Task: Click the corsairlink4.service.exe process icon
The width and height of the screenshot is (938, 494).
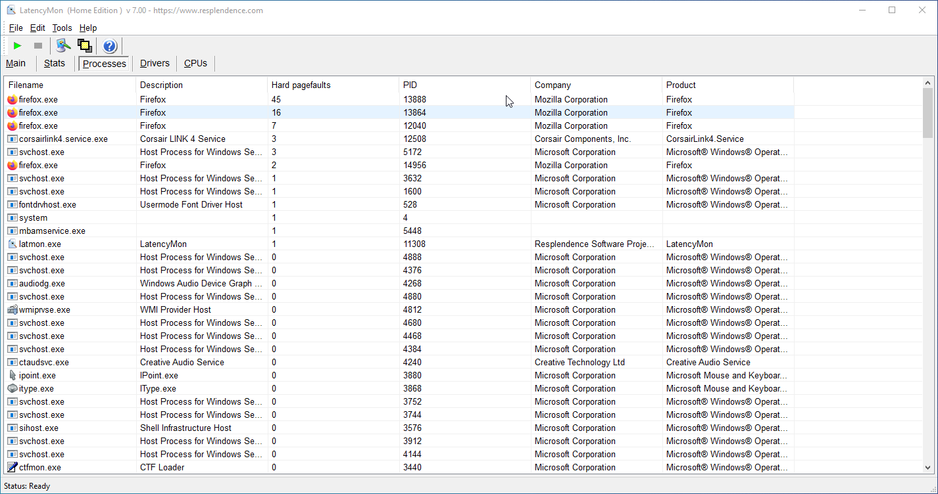Action: coord(12,139)
